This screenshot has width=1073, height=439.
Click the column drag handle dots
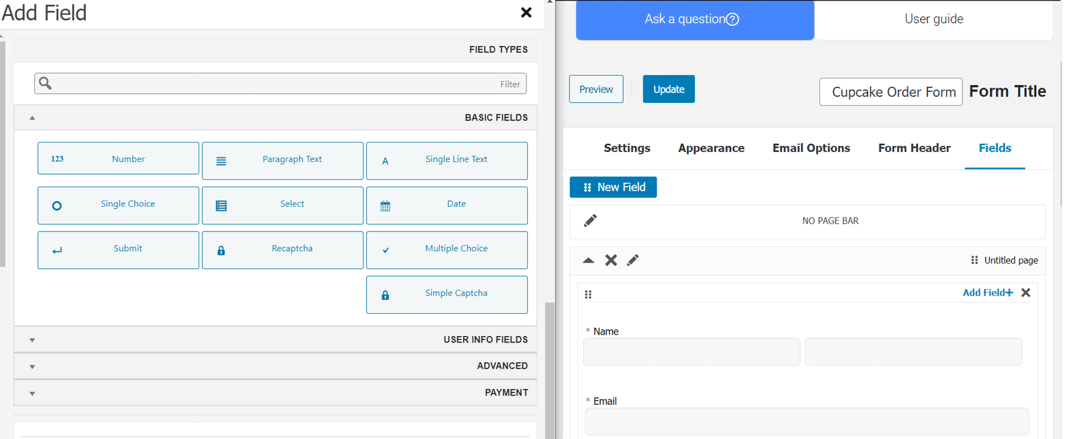tap(588, 294)
